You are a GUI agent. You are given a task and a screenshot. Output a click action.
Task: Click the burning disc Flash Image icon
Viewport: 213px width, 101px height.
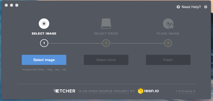tap(168, 24)
